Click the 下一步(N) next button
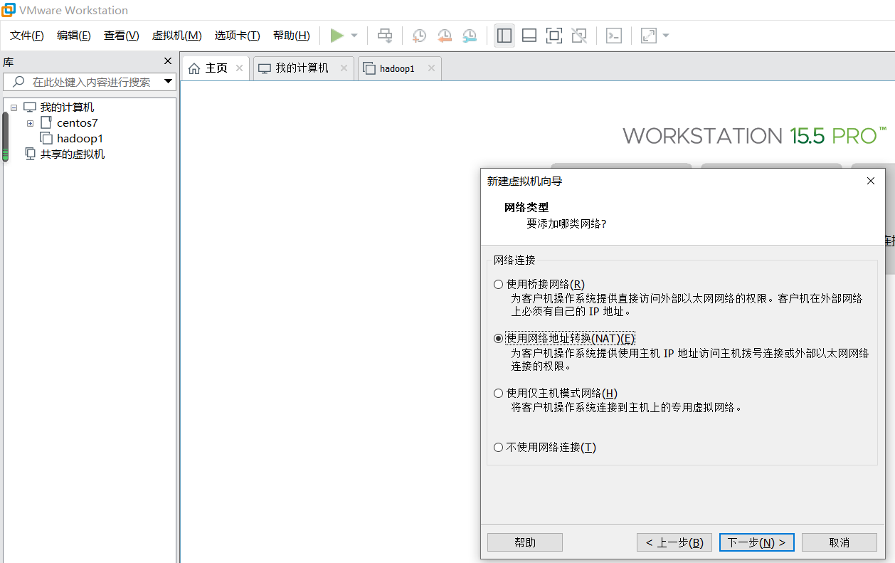This screenshot has height=563, width=895. pyautogui.click(x=757, y=542)
